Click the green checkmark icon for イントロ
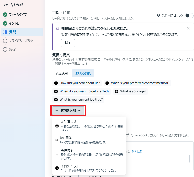 tap(5, 23)
